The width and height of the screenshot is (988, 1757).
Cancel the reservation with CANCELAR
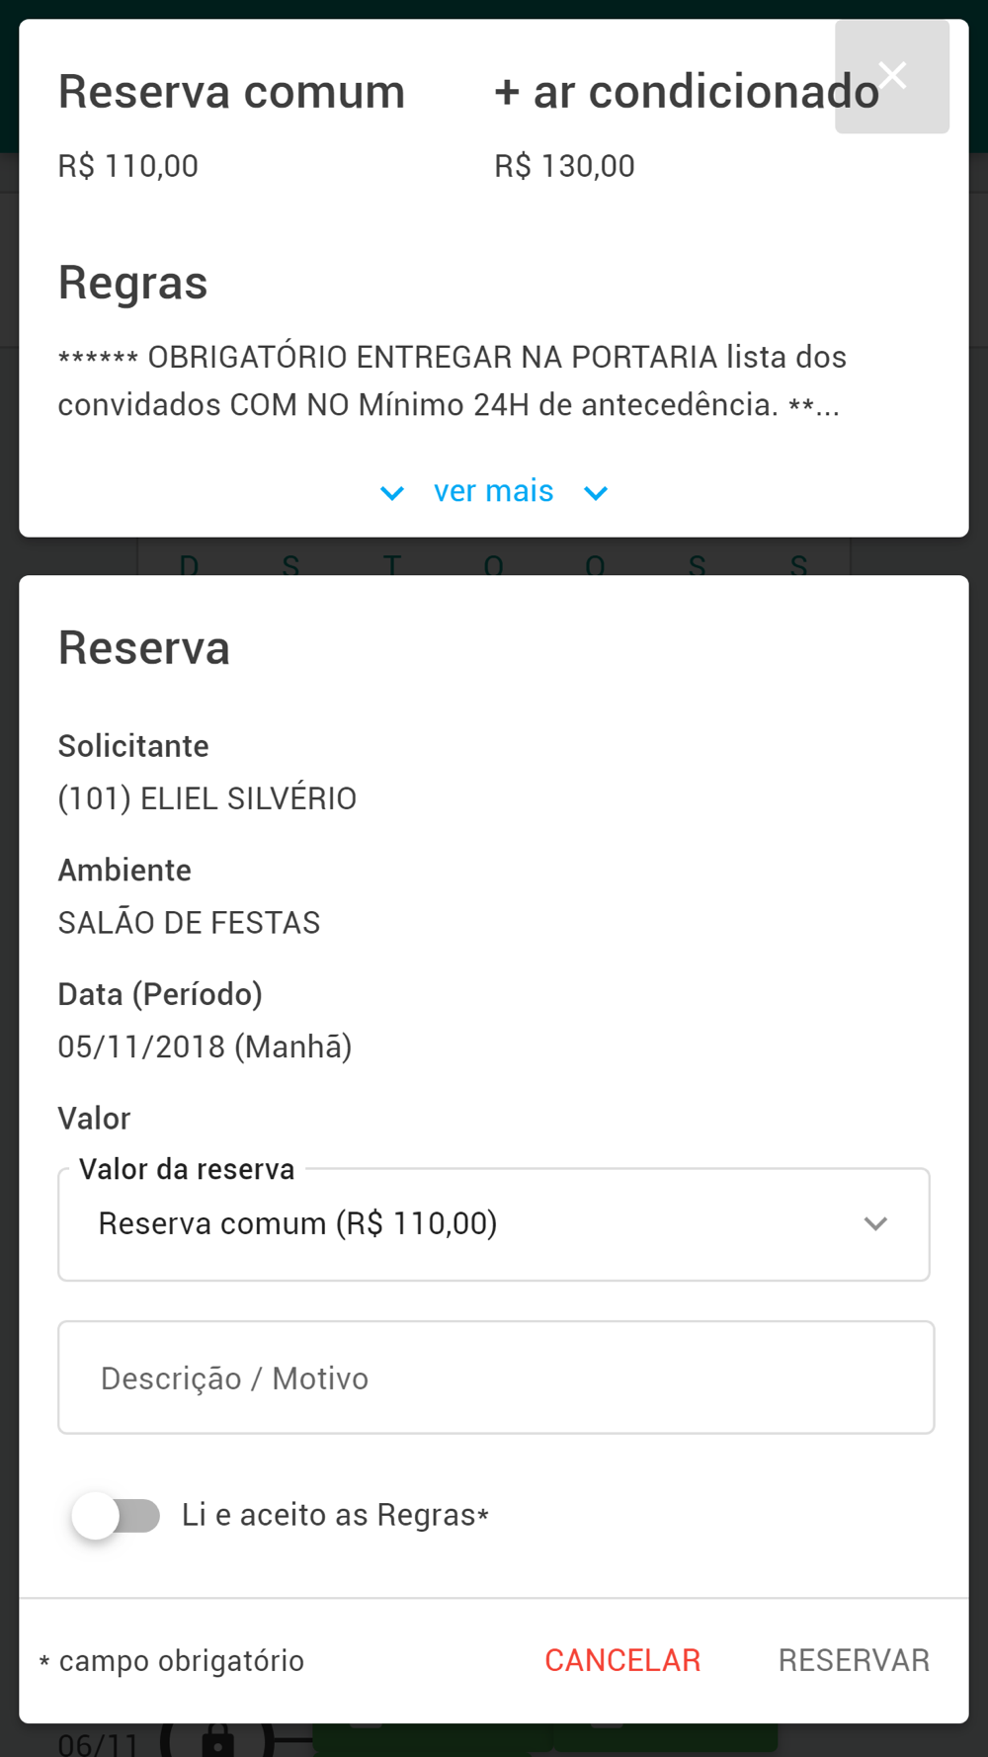(x=622, y=1660)
